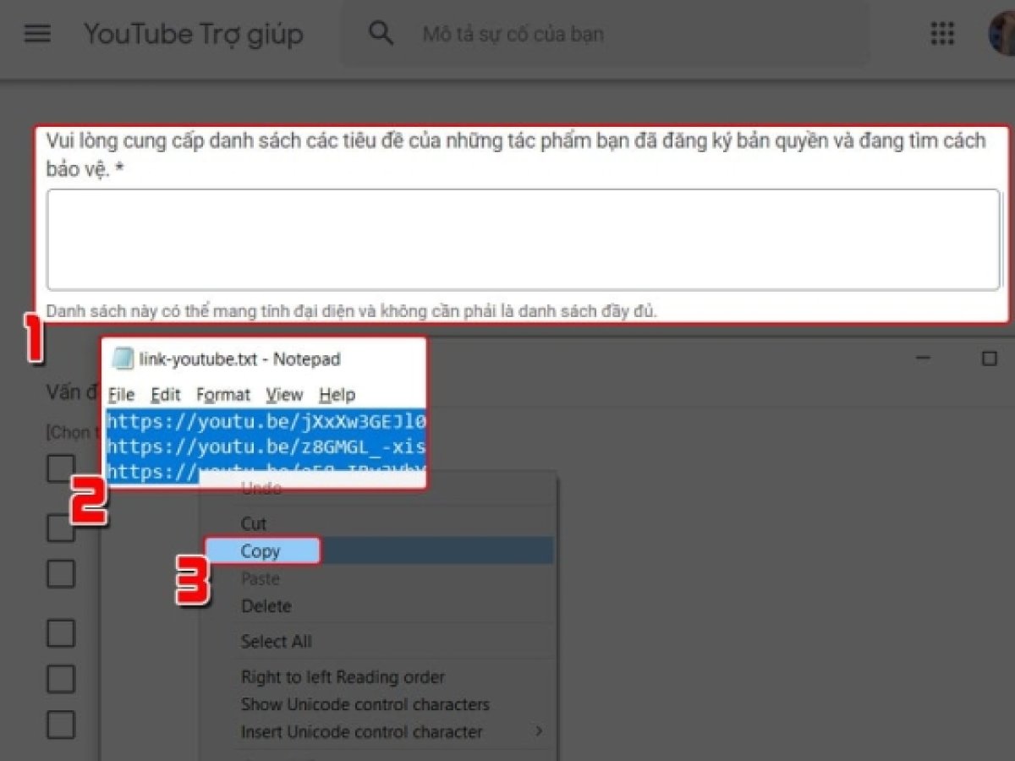Expand Insert Unicode control character submenu
Viewport: 1015px width, 761px height.
tap(376, 732)
